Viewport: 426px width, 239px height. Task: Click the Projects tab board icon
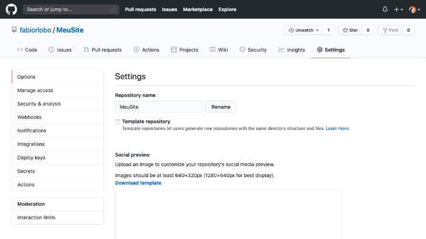point(173,50)
